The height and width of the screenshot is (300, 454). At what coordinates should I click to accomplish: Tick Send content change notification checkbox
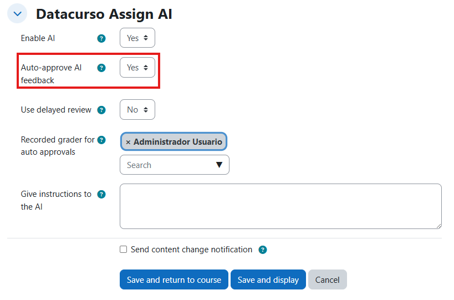click(124, 250)
